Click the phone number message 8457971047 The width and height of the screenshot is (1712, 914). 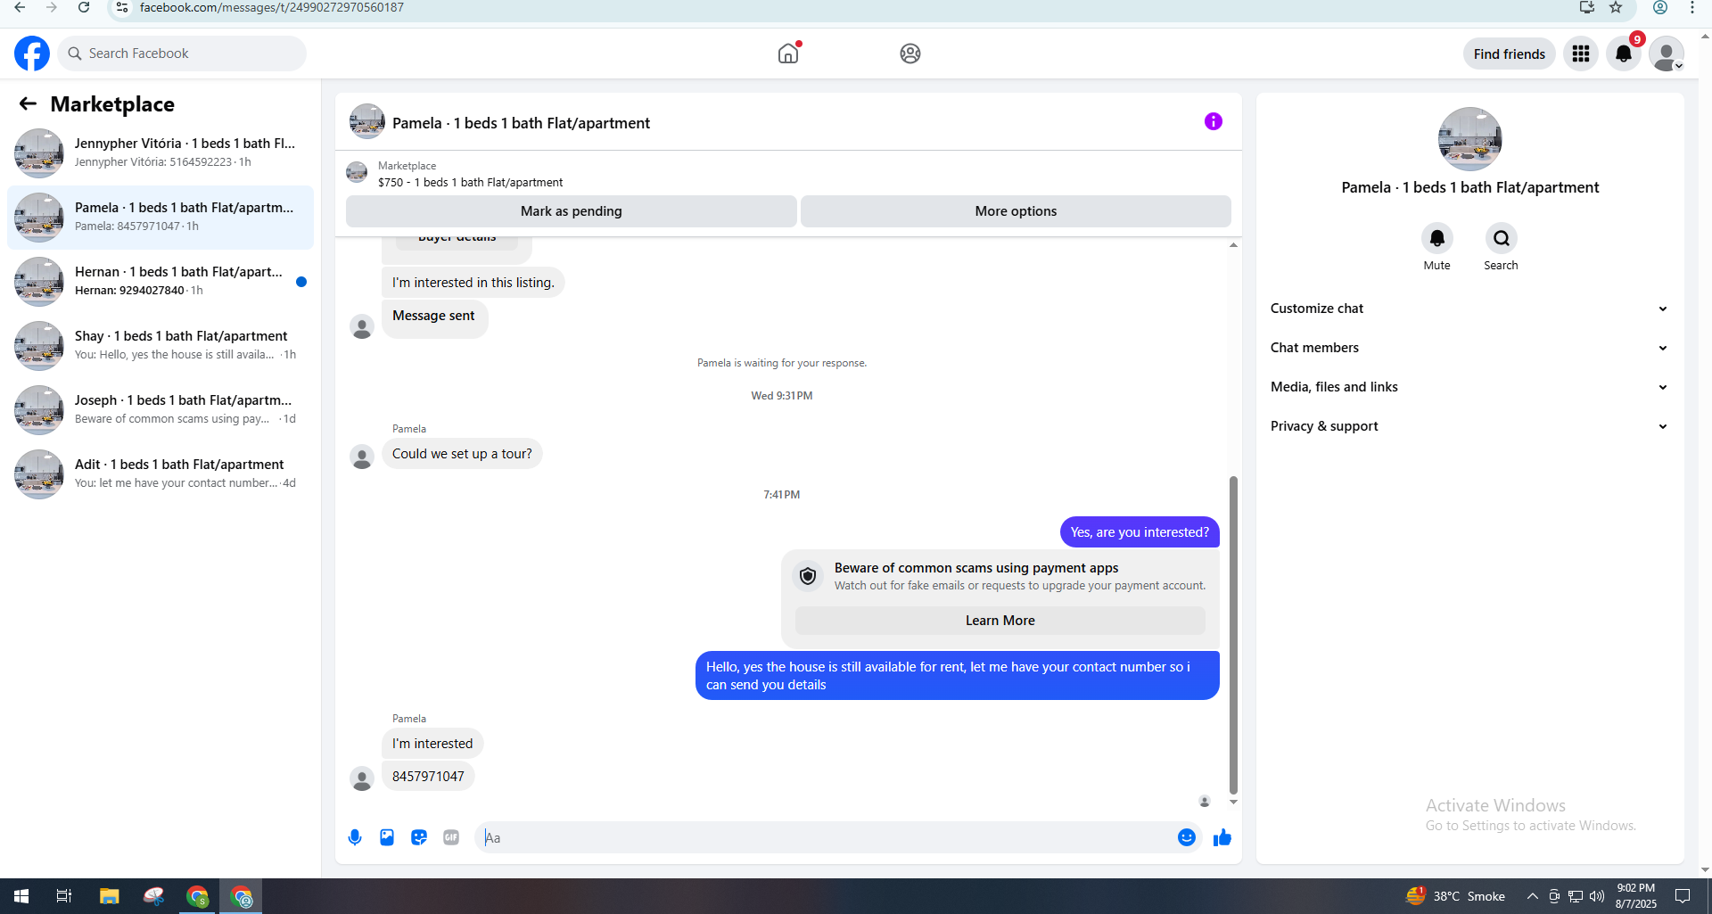(x=428, y=777)
